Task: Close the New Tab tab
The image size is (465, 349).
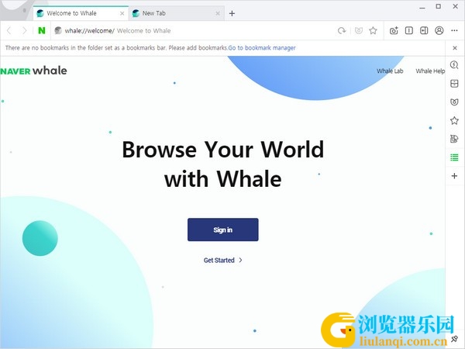Action: pyautogui.click(x=218, y=13)
